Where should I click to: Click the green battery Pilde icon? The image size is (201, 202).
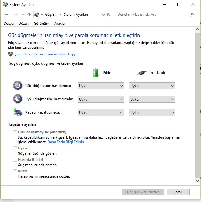(95, 73)
